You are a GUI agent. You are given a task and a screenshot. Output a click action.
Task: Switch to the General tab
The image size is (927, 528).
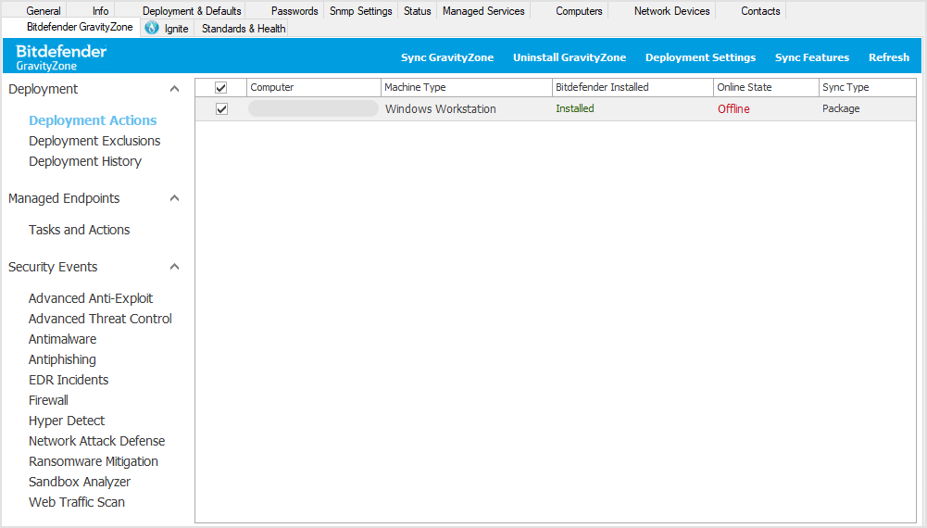tap(44, 10)
